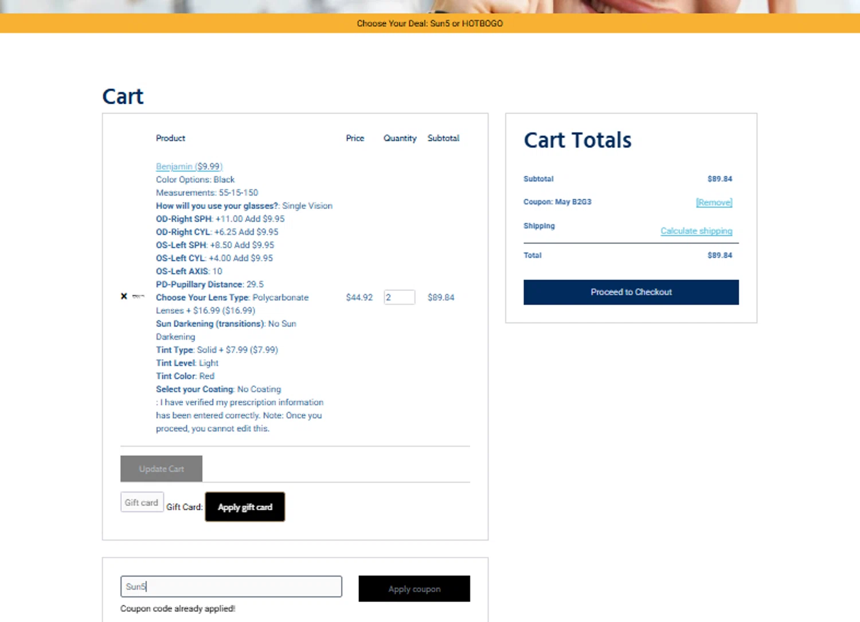Click Proceed to Checkout
Viewport: 860px width, 622px height.
point(631,292)
